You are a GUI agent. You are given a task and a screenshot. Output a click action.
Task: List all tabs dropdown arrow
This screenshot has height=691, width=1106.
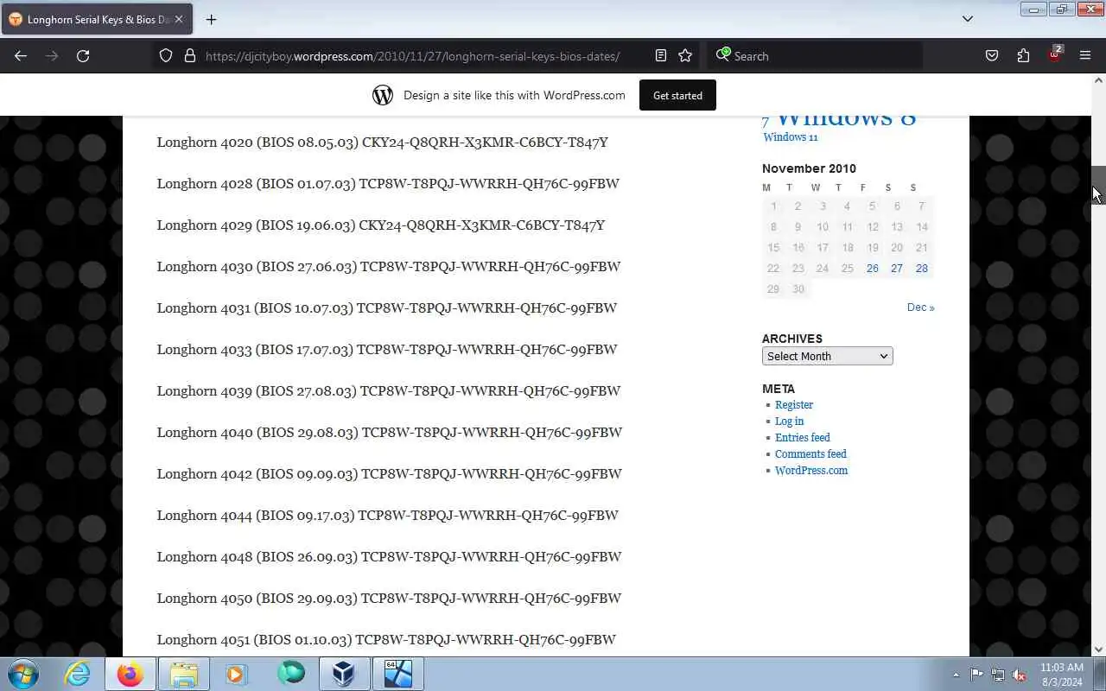[968, 19]
